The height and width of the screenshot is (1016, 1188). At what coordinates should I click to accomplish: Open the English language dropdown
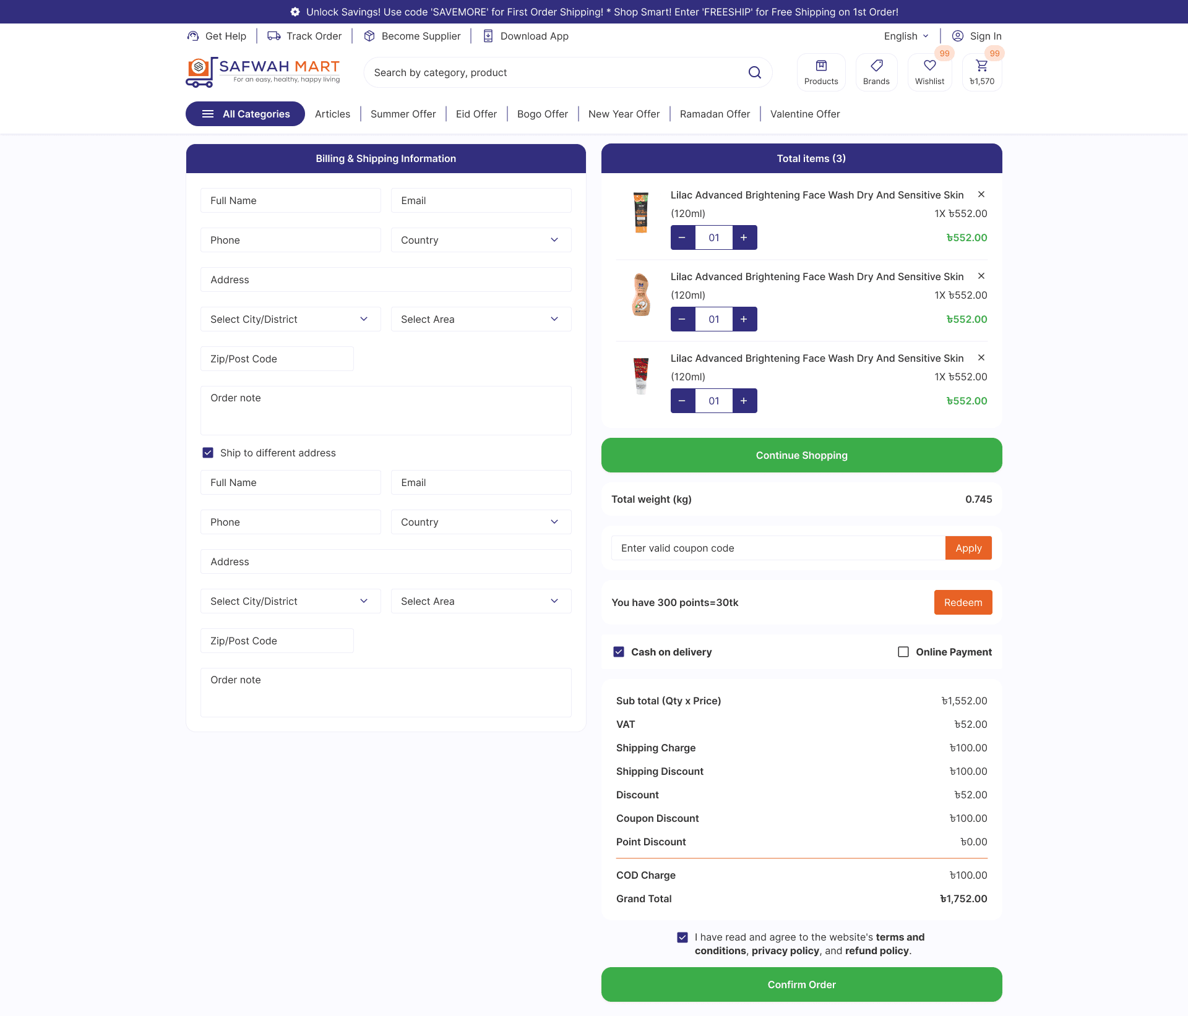click(906, 36)
